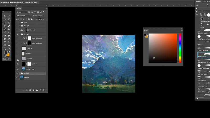Open the Kind filter dropdown

click(x=22, y=12)
